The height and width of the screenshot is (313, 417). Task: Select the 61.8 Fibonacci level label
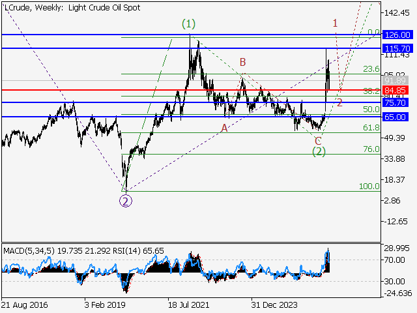click(x=371, y=128)
